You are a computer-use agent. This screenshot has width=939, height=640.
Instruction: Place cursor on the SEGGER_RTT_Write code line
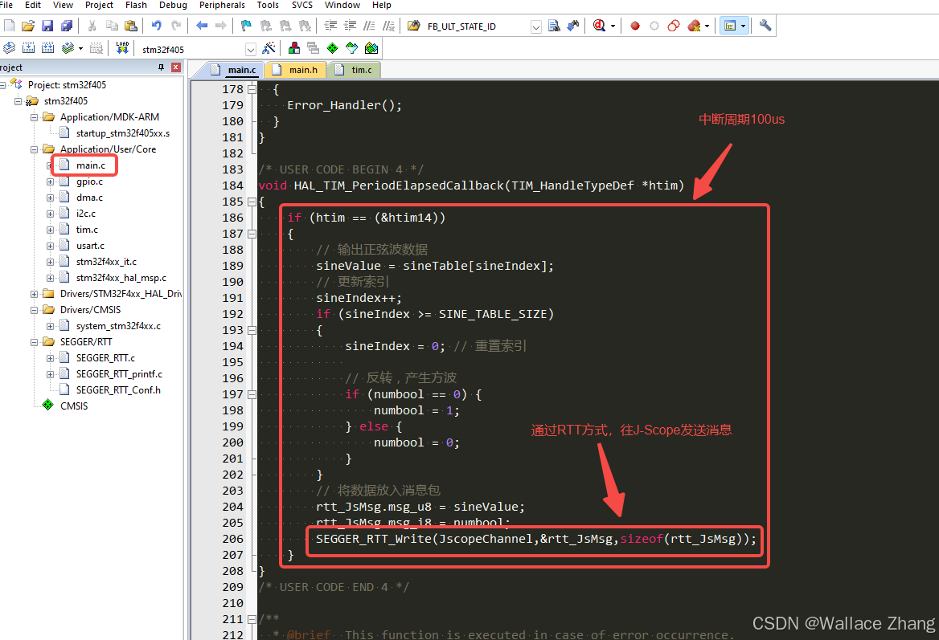point(536,539)
